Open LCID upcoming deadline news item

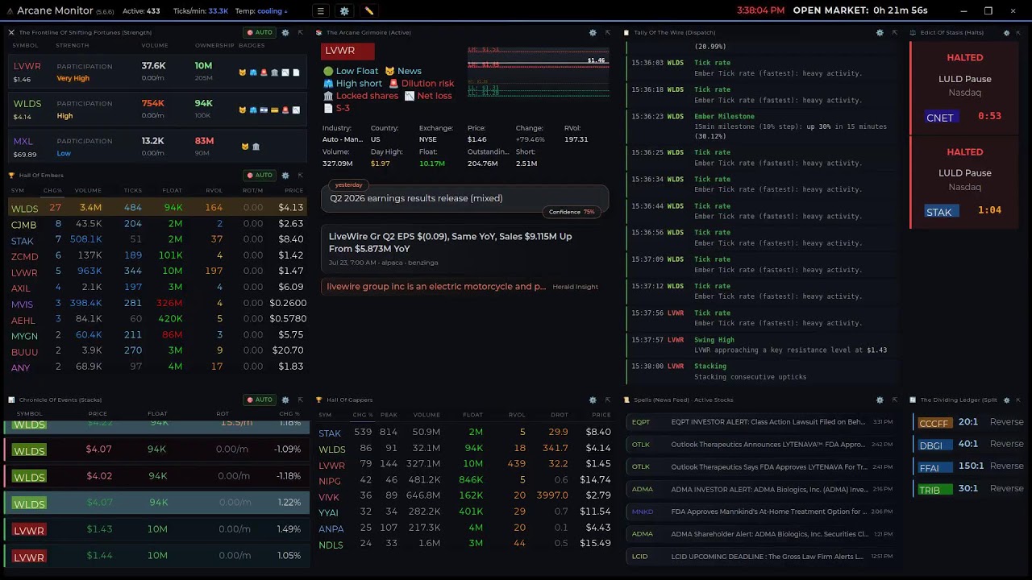click(761, 557)
